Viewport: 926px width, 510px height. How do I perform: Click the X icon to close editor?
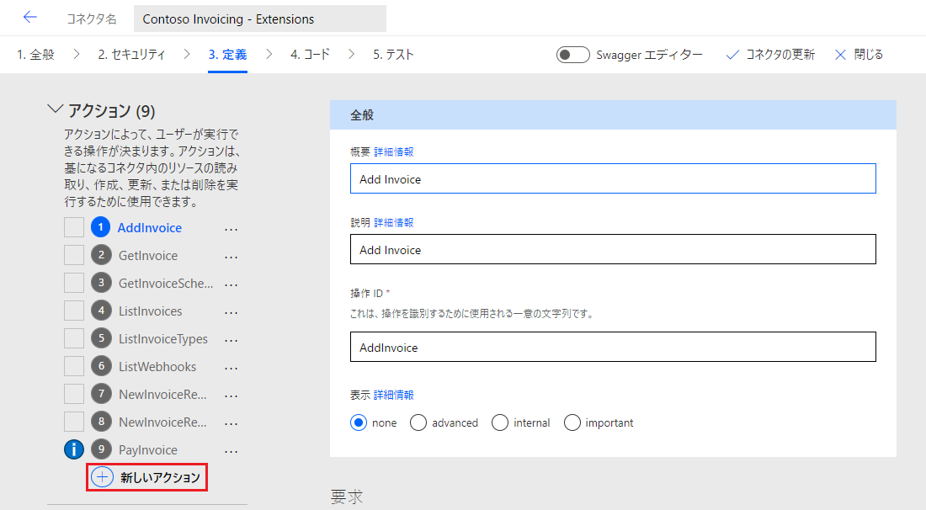pos(840,55)
